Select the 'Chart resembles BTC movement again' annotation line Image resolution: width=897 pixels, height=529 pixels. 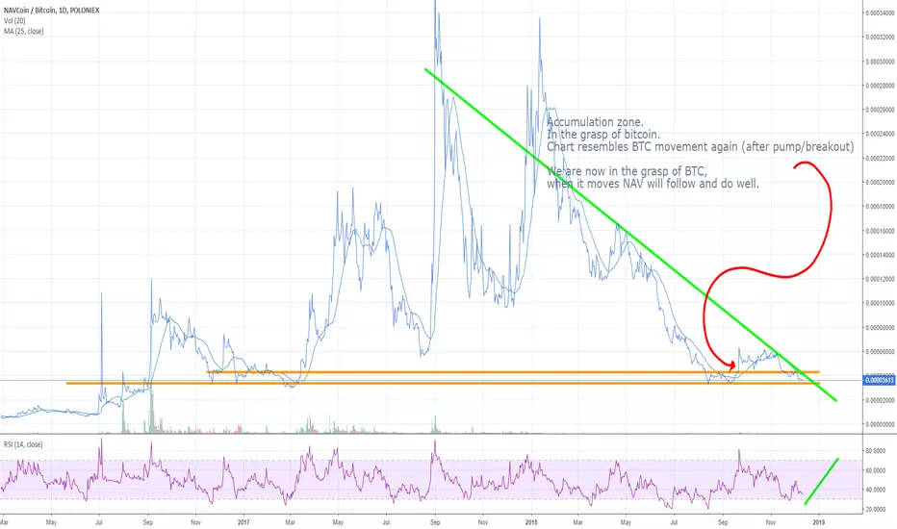tap(701, 147)
